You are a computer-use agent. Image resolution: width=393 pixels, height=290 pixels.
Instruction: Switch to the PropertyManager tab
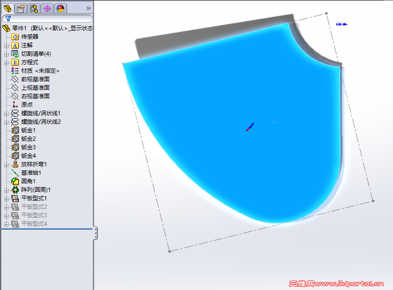(21, 9)
